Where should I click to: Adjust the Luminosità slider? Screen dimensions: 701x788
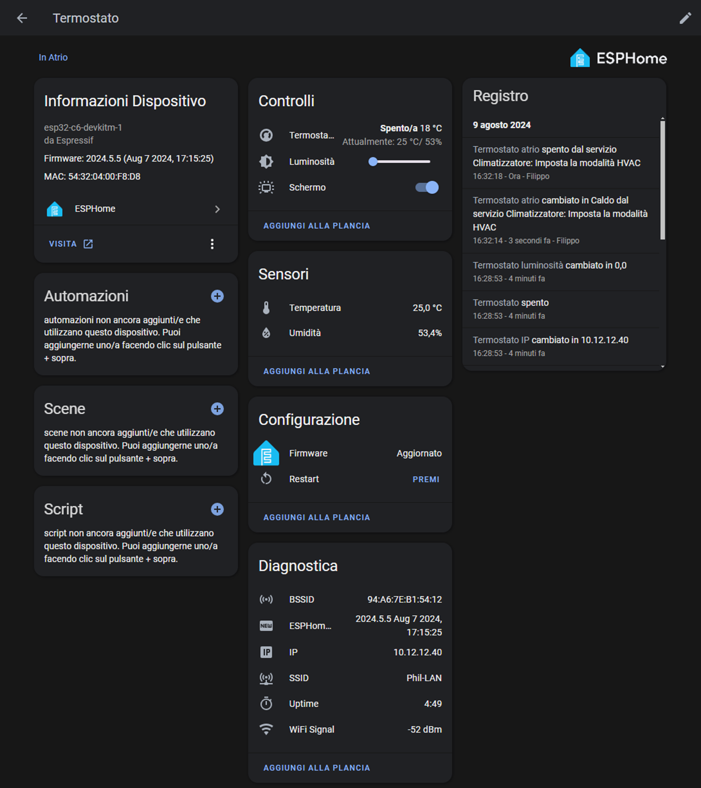[x=400, y=162]
